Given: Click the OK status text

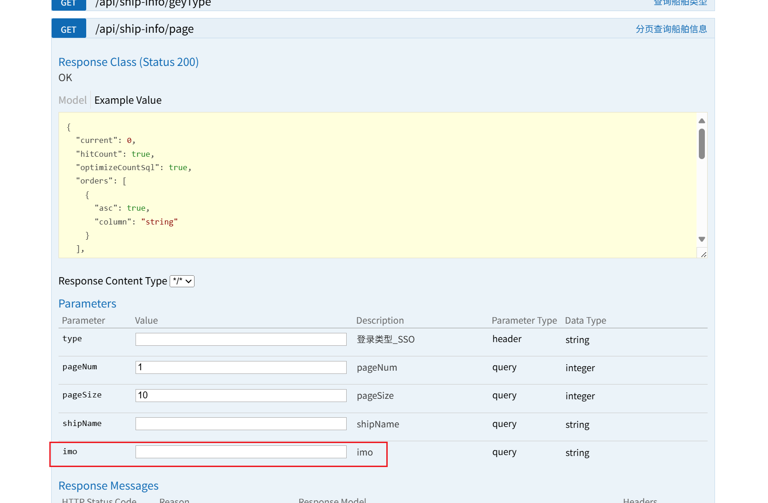Looking at the screenshot, I should coord(65,77).
